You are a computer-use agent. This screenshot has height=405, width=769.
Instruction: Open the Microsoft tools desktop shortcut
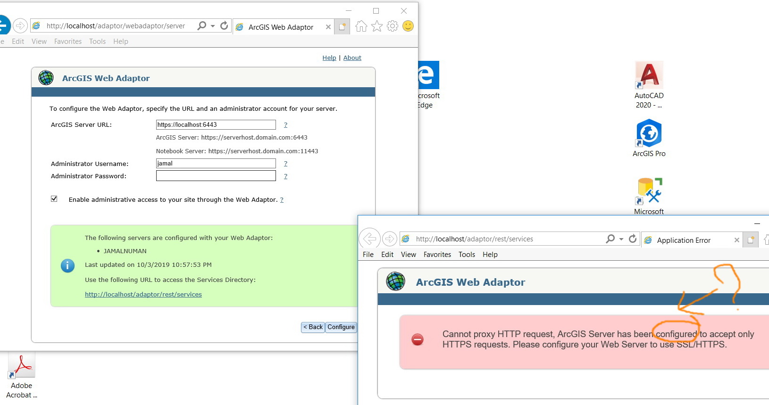coord(649,196)
